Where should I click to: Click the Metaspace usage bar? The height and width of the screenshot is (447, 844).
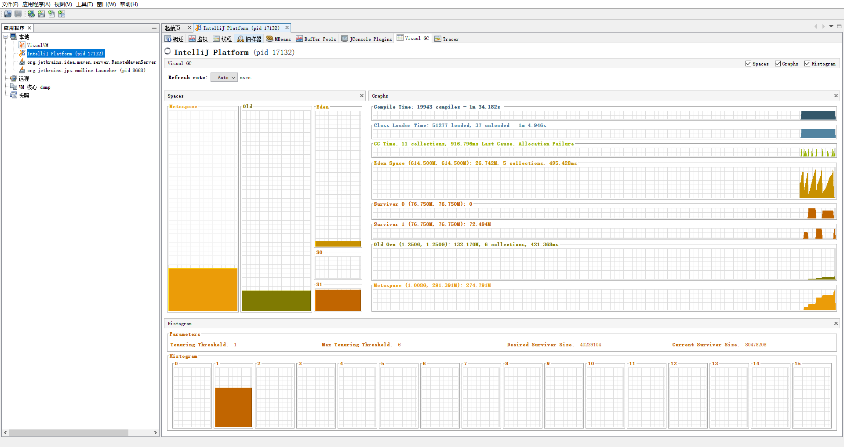(203, 290)
